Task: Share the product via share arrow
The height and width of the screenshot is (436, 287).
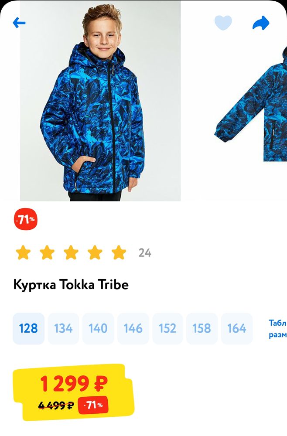Action: click(x=261, y=23)
